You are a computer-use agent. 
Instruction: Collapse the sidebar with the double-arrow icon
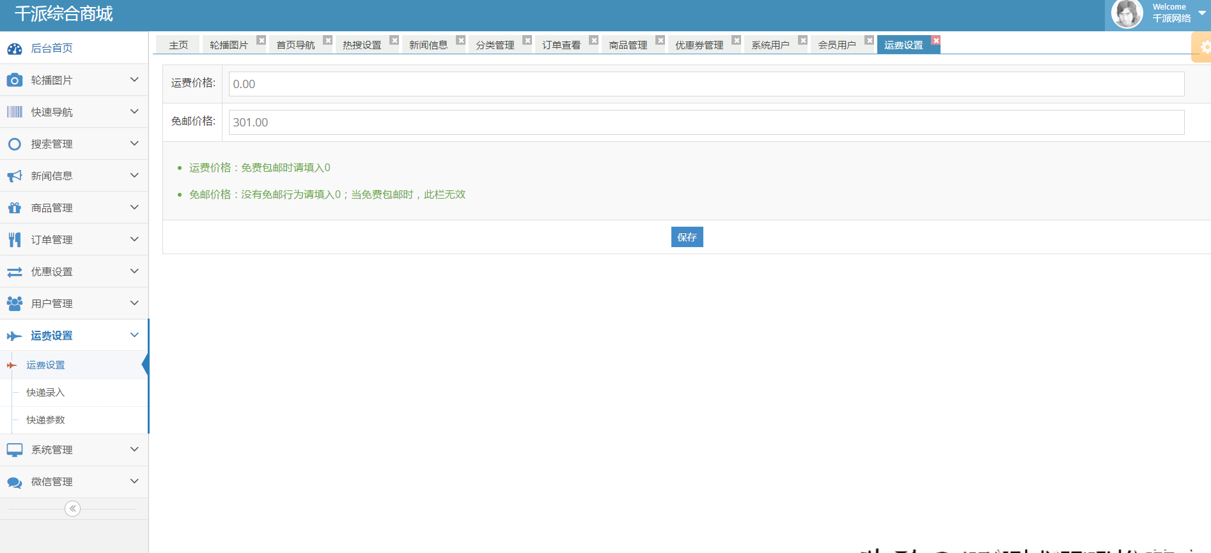73,508
